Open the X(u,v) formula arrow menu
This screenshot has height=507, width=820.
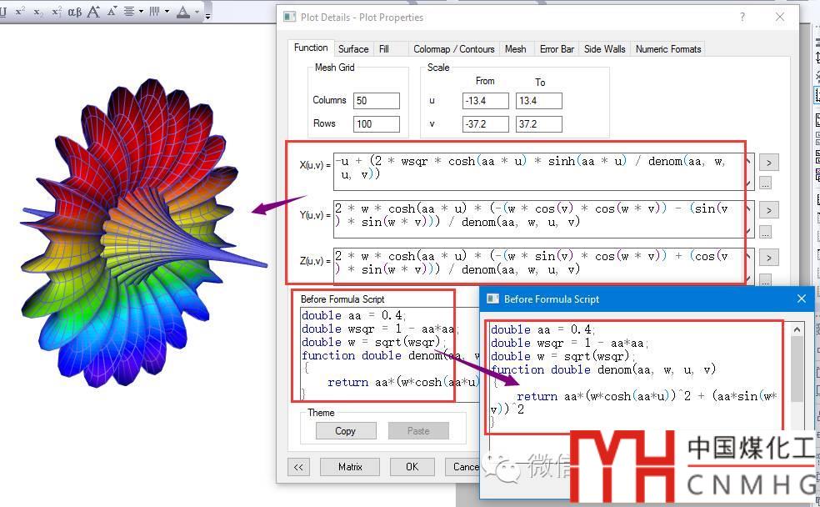pyautogui.click(x=768, y=163)
